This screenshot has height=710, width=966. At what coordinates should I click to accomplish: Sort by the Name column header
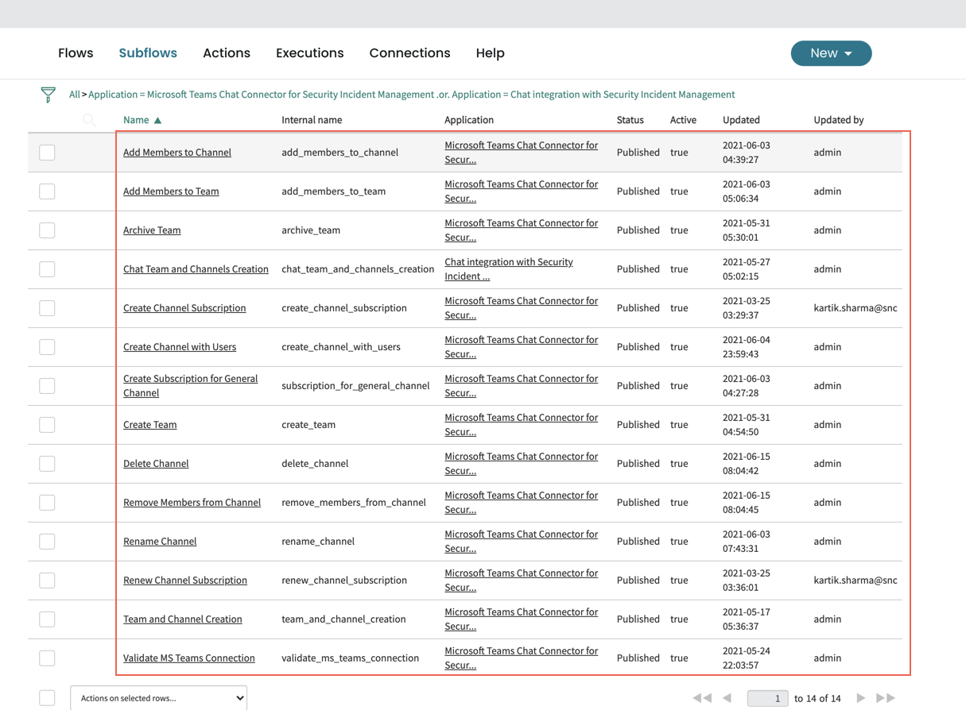136,120
